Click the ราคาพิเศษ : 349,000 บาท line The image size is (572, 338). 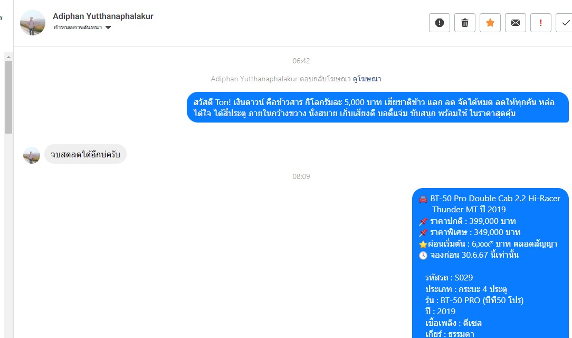point(470,232)
